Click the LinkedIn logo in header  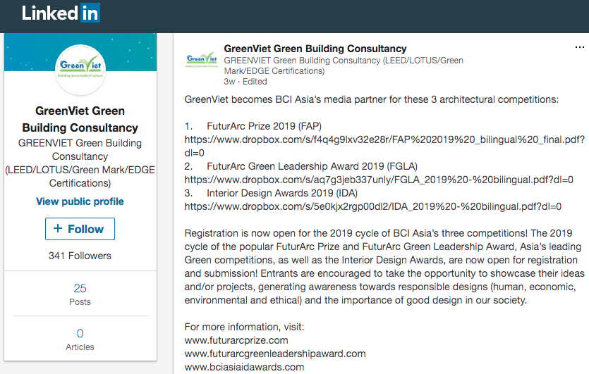pos(61,13)
